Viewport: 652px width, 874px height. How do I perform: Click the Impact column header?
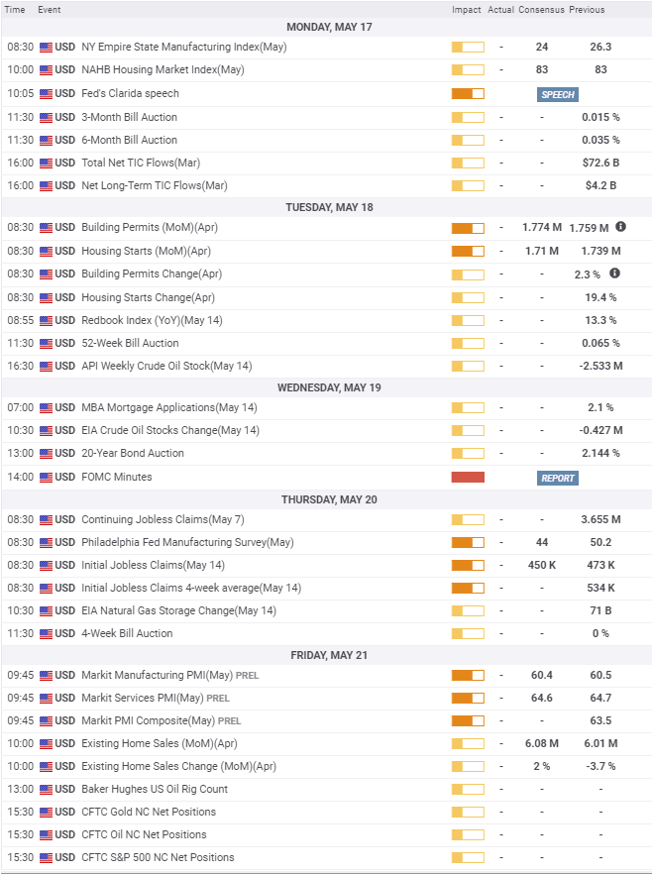click(467, 9)
